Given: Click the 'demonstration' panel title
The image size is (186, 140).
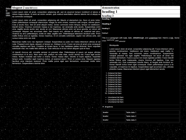Looking at the screenshot, I should (x=111, y=8).
